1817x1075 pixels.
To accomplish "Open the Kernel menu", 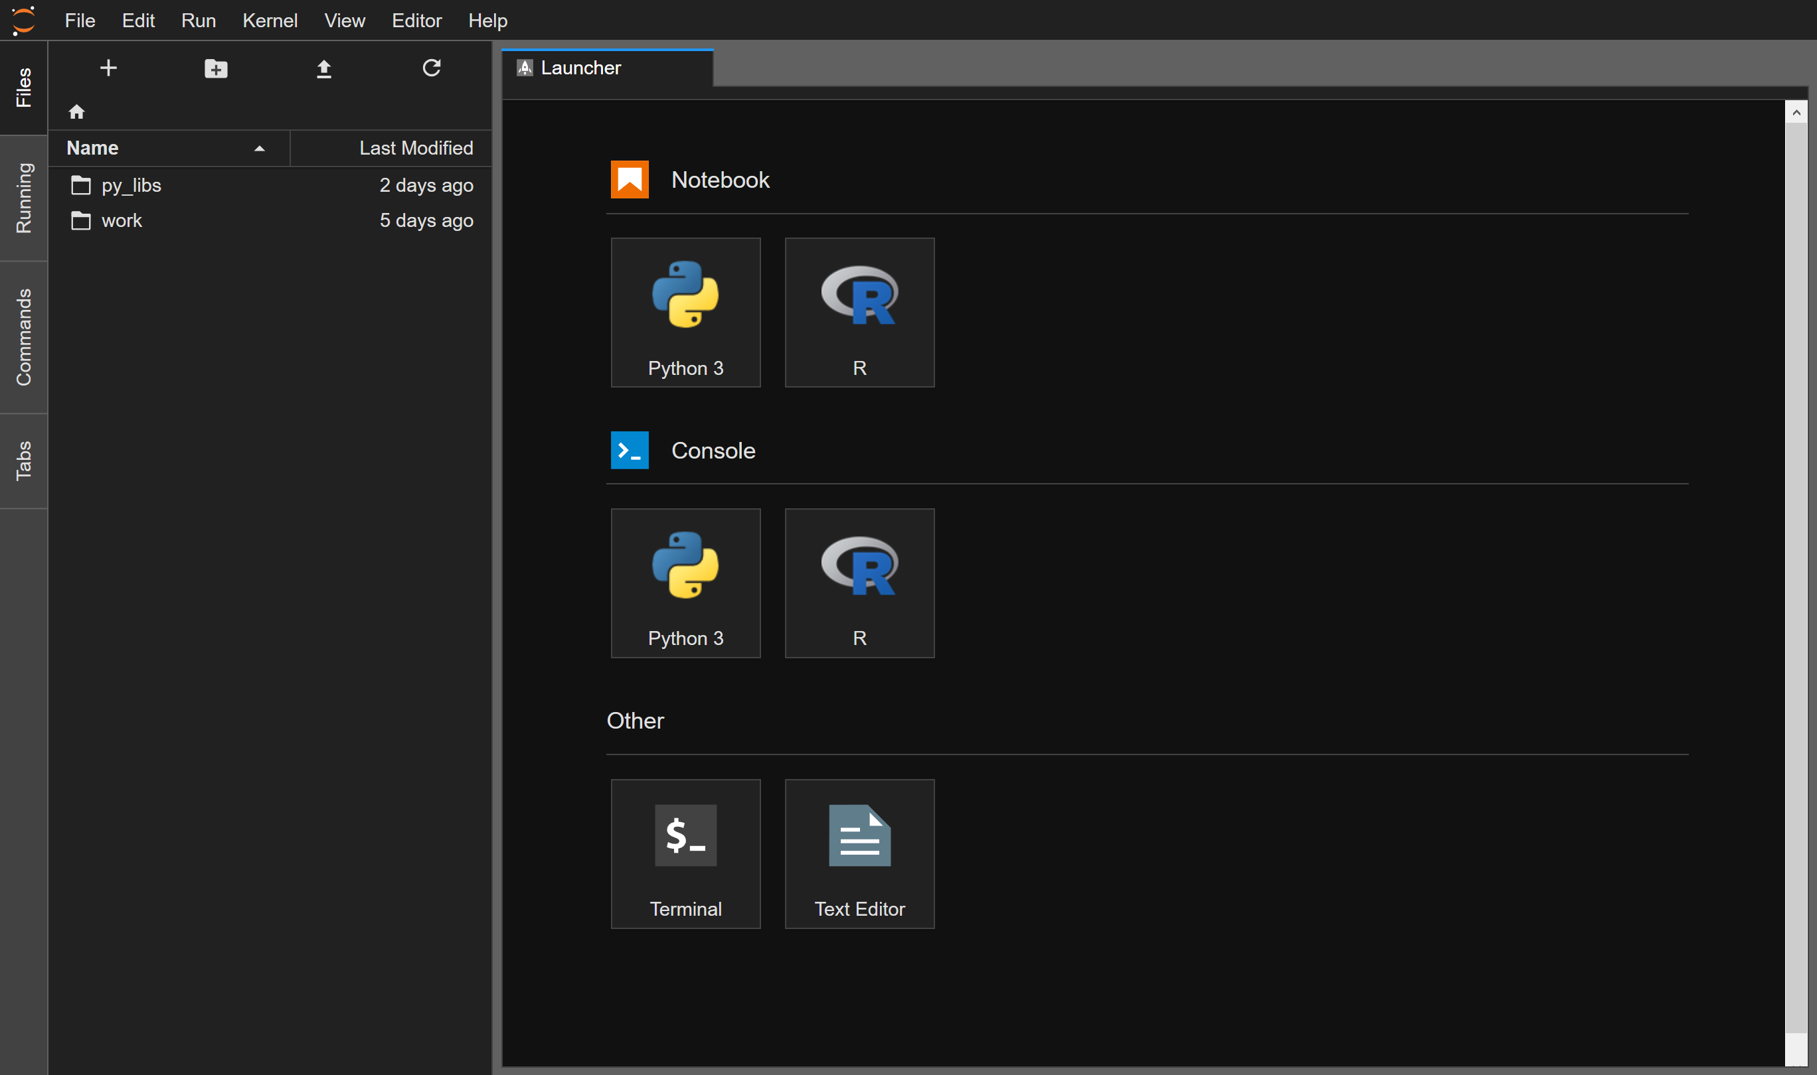I will click(270, 21).
